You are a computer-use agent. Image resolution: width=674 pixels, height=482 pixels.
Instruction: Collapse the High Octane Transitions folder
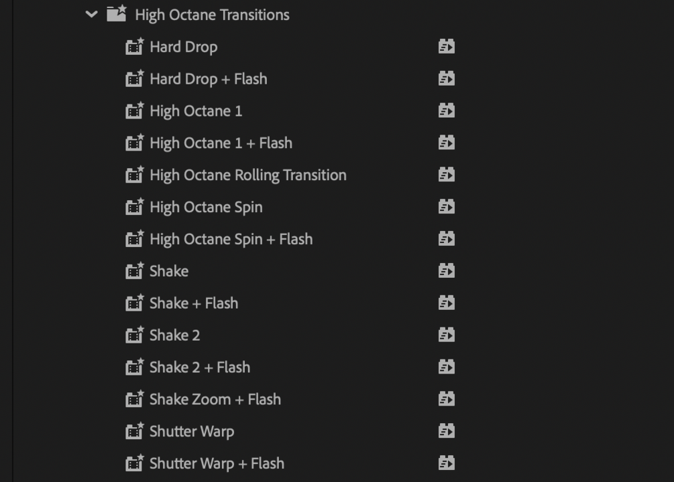92,15
